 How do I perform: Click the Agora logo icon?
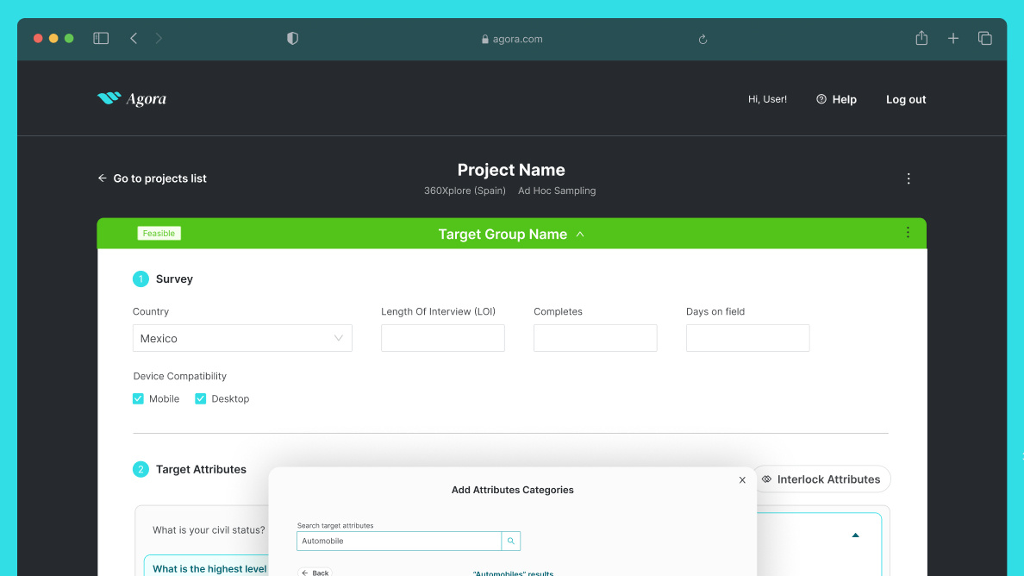pyautogui.click(x=109, y=99)
